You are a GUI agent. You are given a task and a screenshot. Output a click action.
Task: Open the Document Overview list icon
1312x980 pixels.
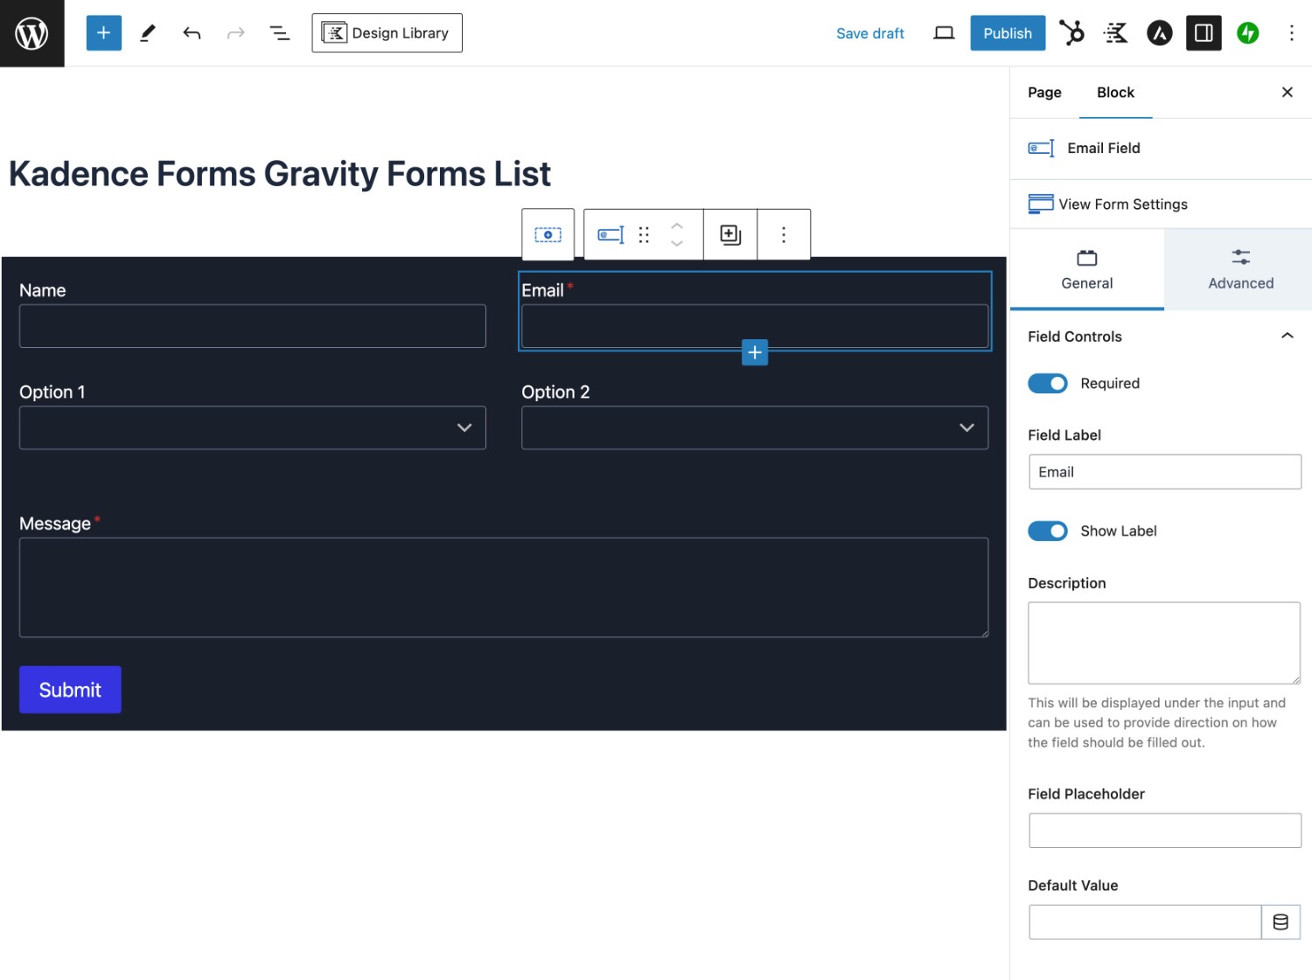279,33
